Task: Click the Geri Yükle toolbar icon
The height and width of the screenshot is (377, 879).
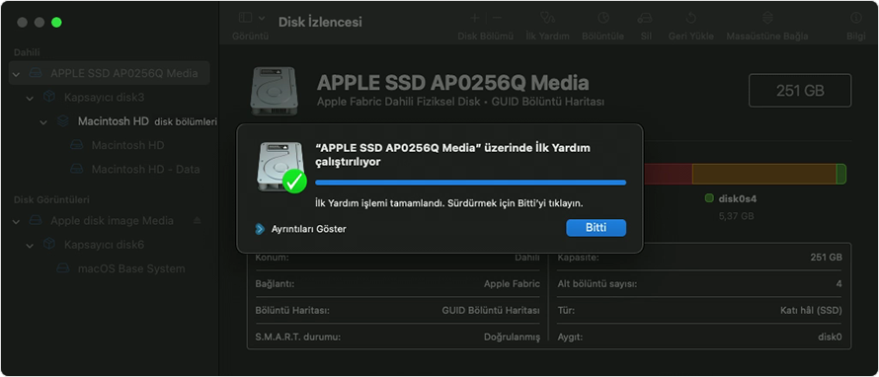Action: (x=690, y=18)
